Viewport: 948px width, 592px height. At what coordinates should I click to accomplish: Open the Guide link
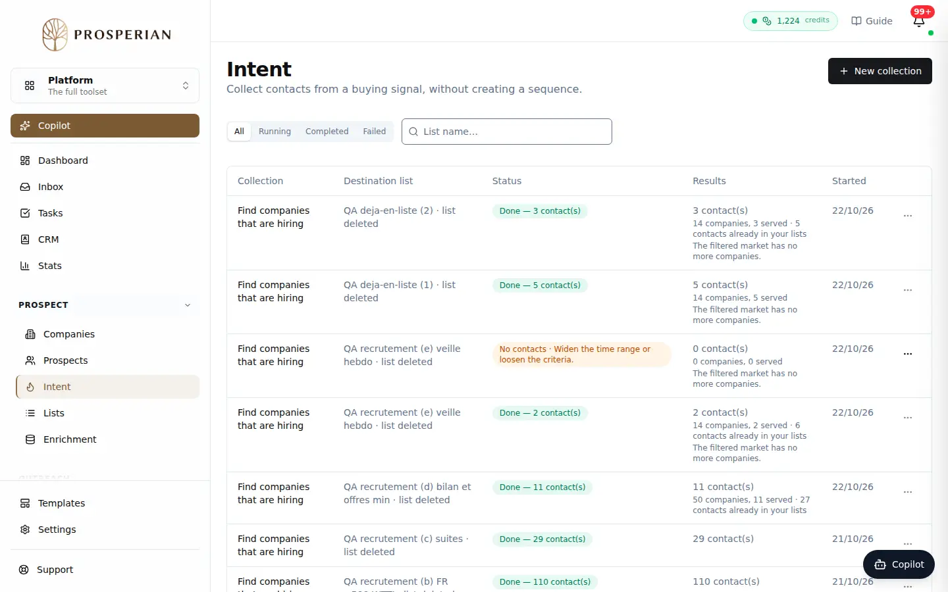872,21
